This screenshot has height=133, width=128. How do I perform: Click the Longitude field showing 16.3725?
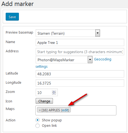(x=80, y=83)
